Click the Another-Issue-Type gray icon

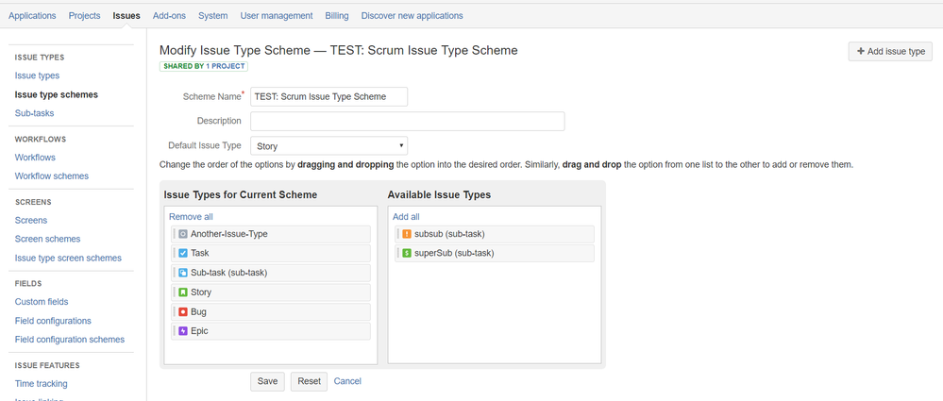pyautogui.click(x=183, y=234)
